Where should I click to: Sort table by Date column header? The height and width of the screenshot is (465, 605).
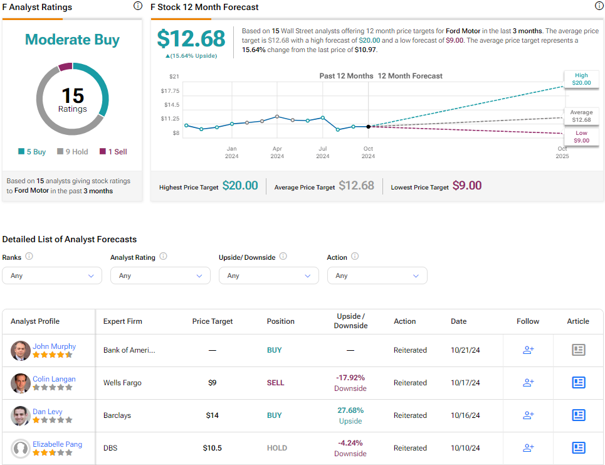click(x=458, y=321)
